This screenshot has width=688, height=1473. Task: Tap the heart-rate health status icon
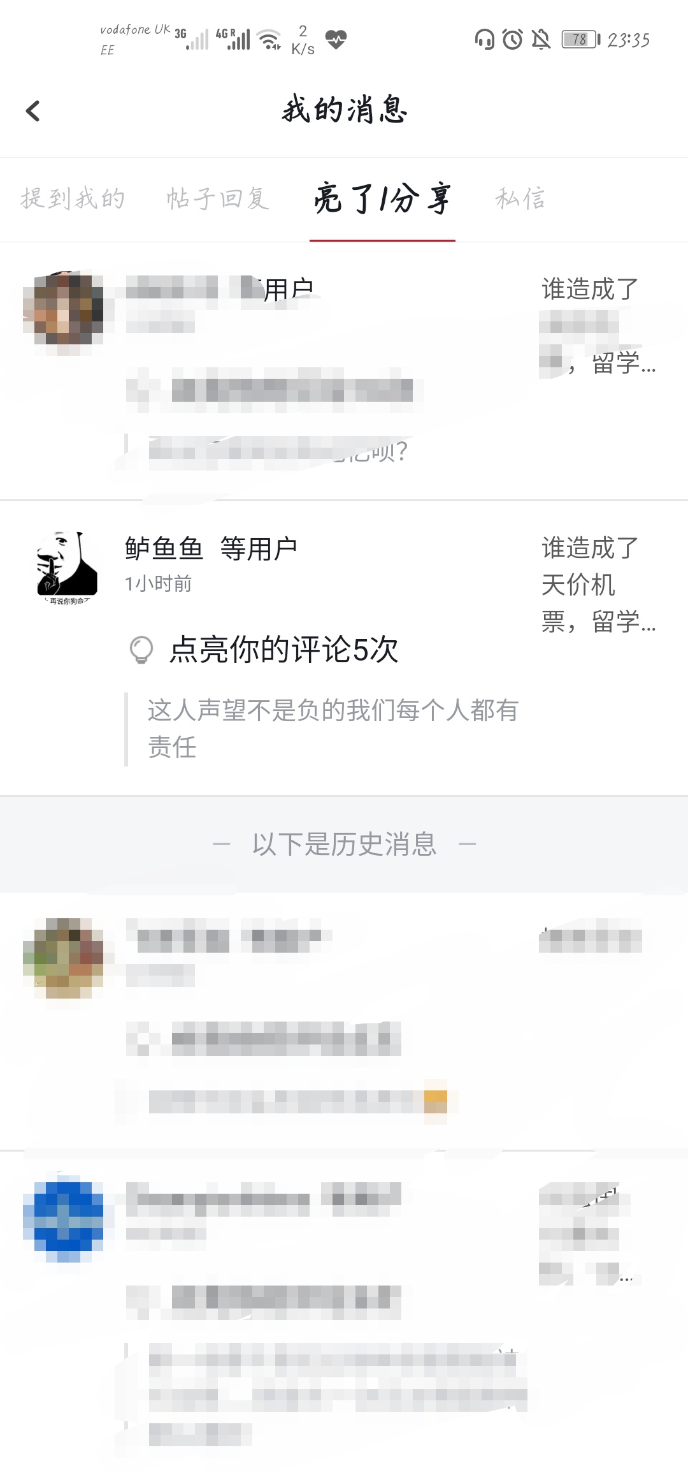(336, 40)
